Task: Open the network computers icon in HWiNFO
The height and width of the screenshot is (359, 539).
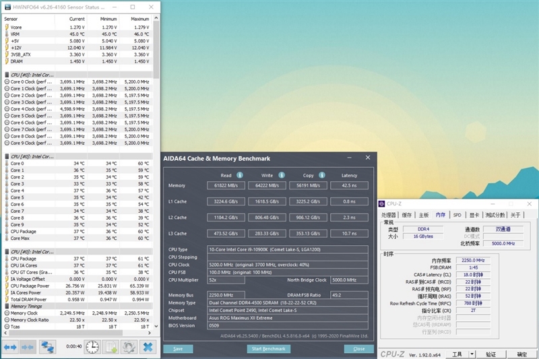Action: pos(47,347)
